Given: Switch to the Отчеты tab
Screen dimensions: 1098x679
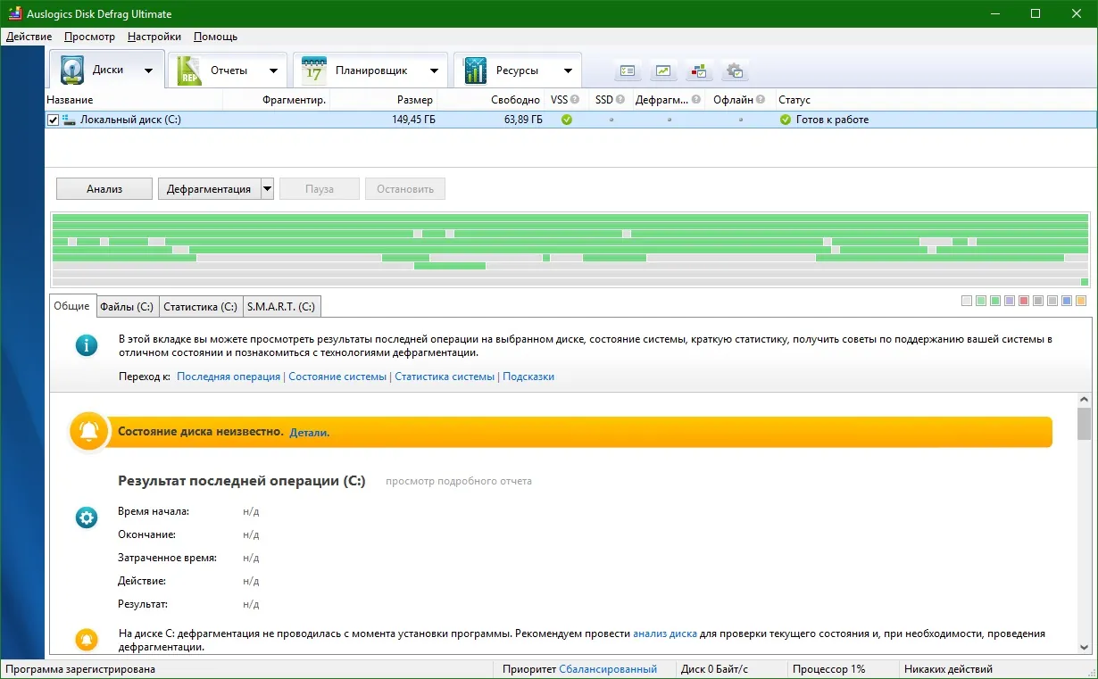Looking at the screenshot, I should click(229, 70).
